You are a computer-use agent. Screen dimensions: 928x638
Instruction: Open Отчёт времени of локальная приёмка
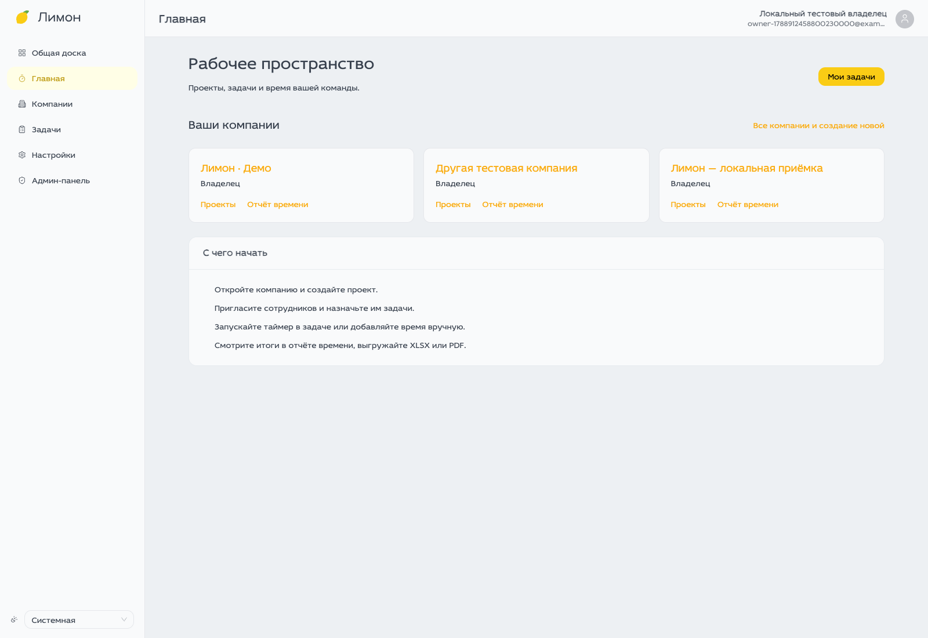(x=748, y=205)
